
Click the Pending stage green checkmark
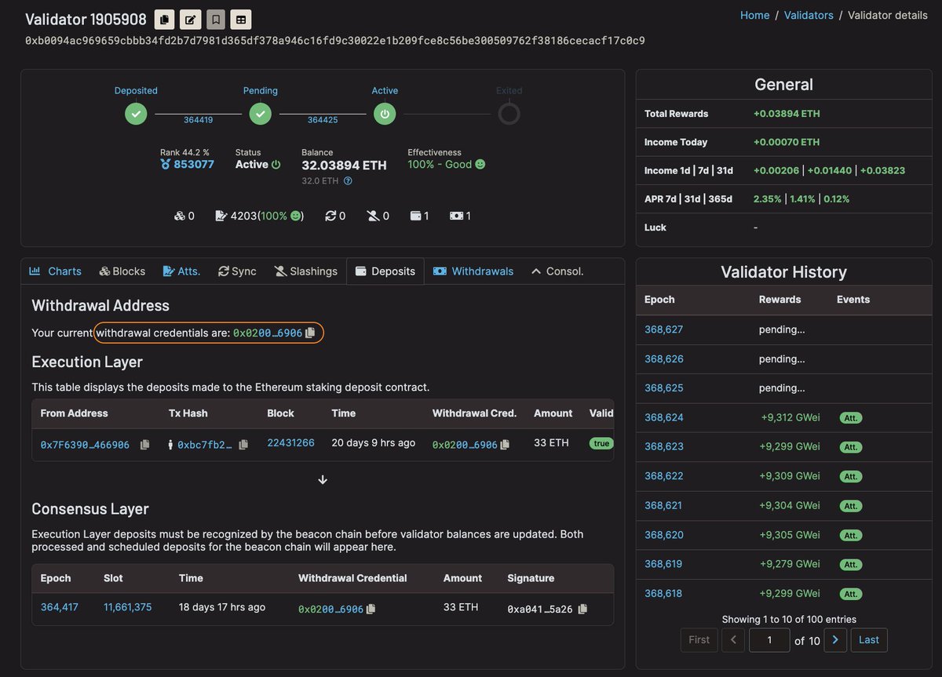[260, 114]
